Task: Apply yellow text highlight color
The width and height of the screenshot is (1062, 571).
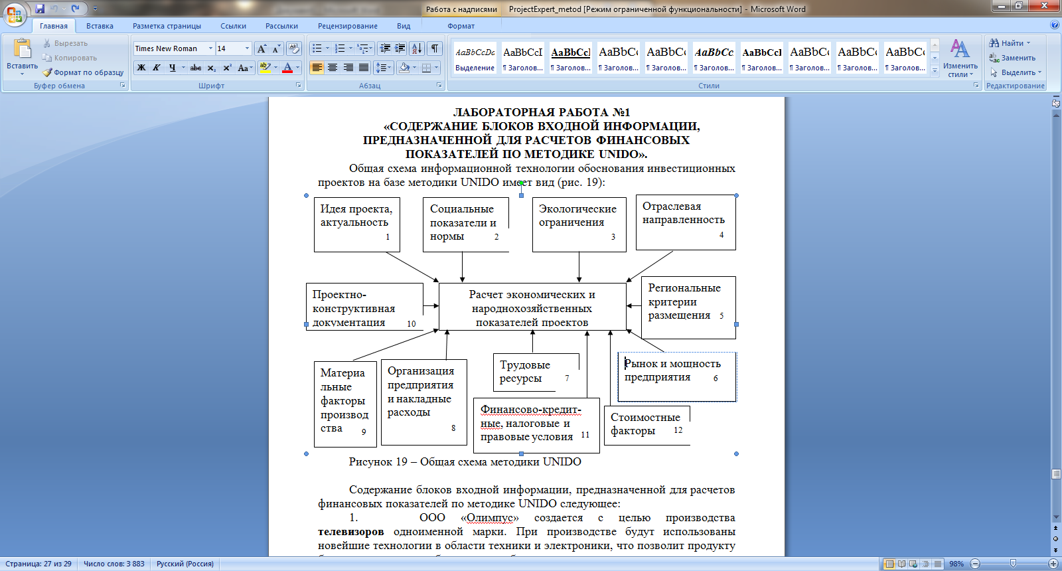Action: click(x=265, y=68)
